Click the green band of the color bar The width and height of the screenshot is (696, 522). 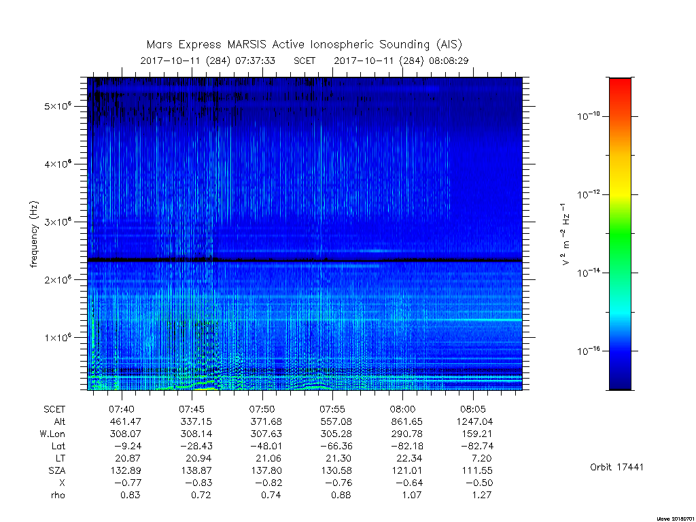point(620,233)
